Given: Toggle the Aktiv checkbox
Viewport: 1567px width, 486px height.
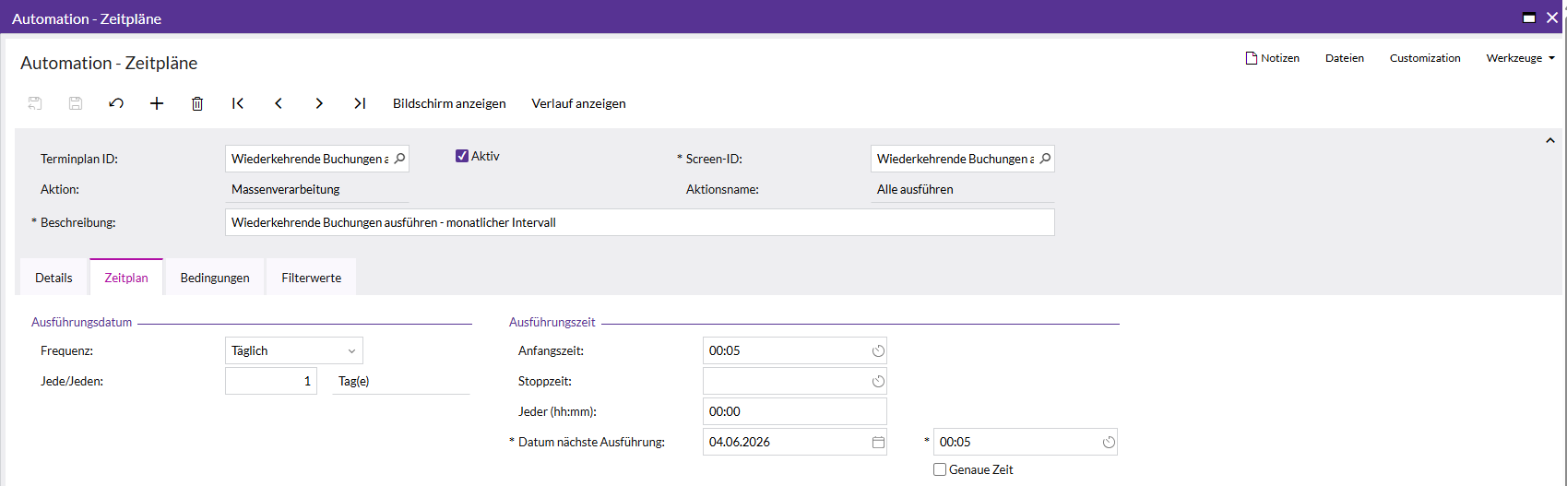Looking at the screenshot, I should coord(462,156).
